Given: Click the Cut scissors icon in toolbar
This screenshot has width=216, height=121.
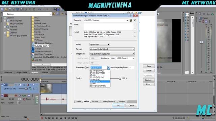Looking at the screenshot, I should tap(26, 9).
